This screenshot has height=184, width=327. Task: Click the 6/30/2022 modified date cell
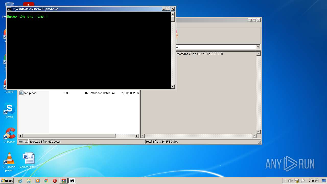coord(130,93)
